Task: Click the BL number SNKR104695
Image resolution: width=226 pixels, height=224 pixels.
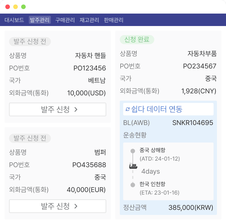Action: pyautogui.click(x=193, y=123)
